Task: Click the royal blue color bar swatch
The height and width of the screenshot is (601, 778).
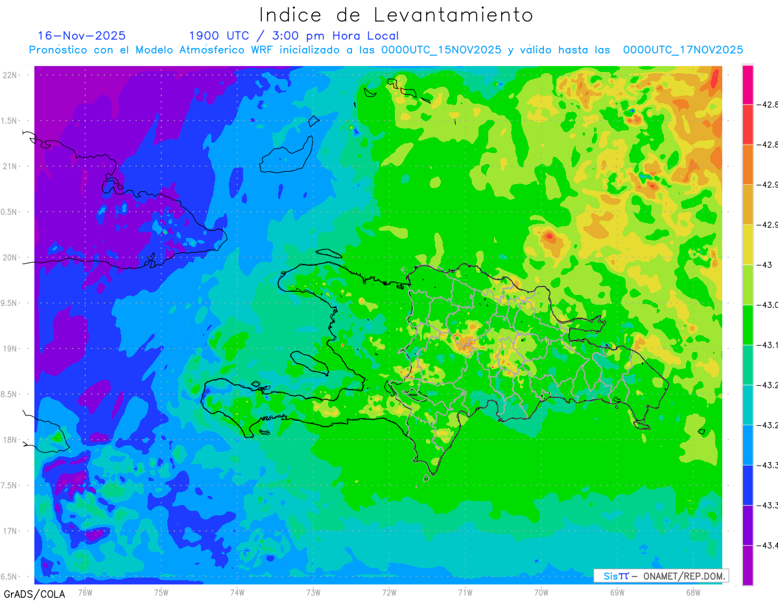Action: pos(748,485)
